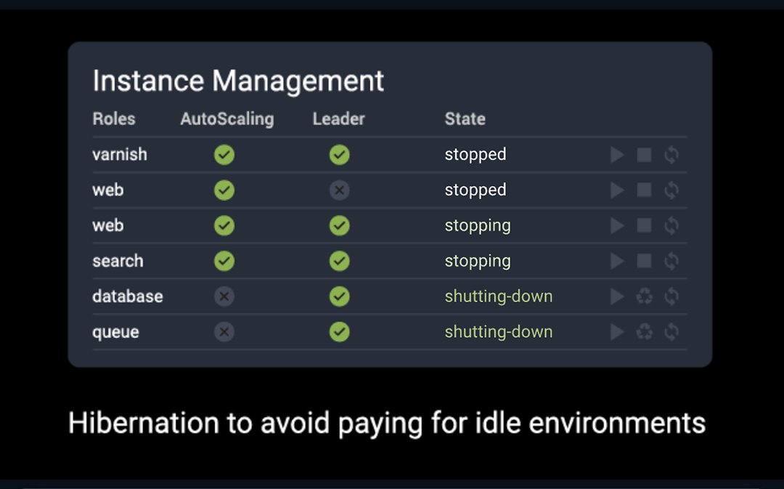Select the database role name
Screen dimensions: 784x489
pyautogui.click(x=128, y=296)
